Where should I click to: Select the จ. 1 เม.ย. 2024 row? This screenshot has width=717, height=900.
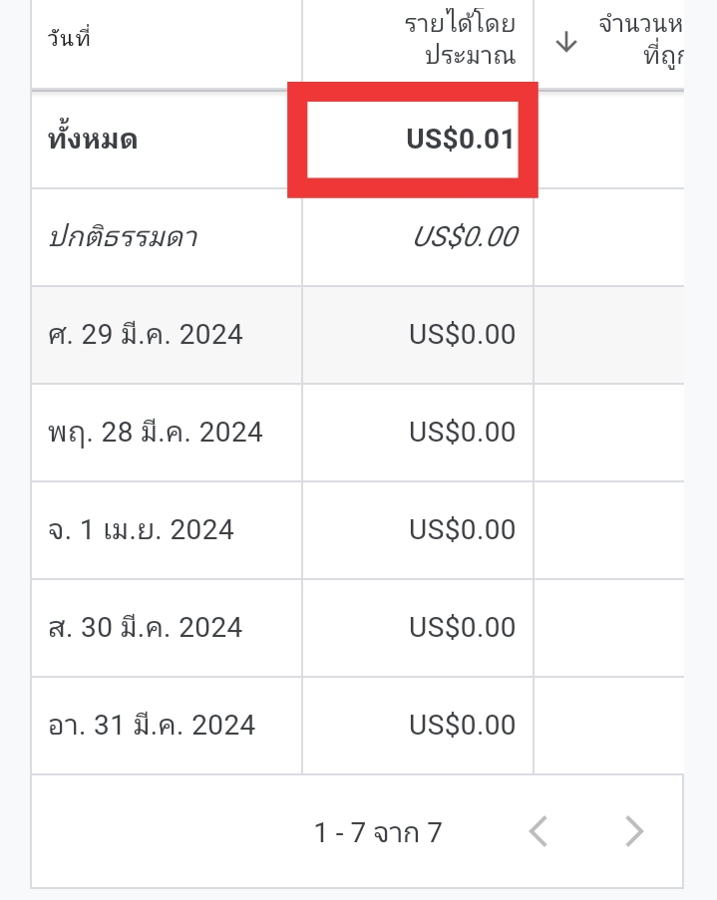click(141, 530)
